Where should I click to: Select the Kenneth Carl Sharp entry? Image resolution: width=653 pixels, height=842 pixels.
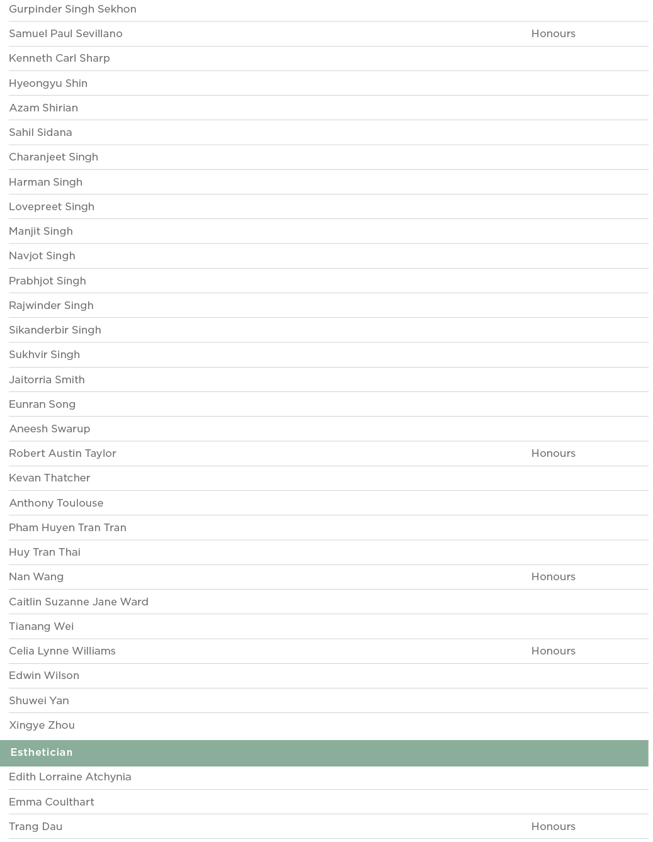(x=59, y=59)
